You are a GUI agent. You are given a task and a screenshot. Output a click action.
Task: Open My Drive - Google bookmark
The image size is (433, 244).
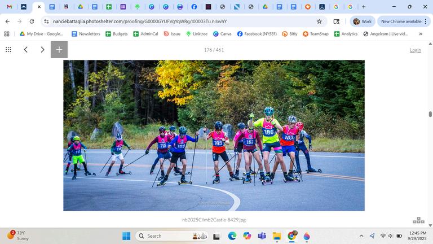coord(41,34)
